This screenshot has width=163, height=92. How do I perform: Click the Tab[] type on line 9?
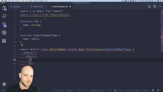click(x=35, y=39)
